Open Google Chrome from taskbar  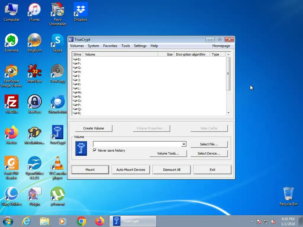[81, 221]
